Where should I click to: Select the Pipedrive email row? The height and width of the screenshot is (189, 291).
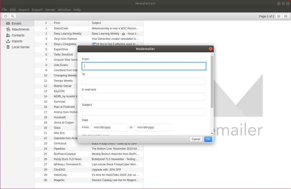tap(89, 149)
